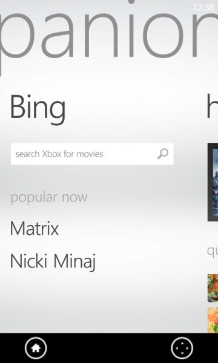Image resolution: width=218 pixels, height=363 pixels.
Task: Select Matrix from popular now list
Action: point(35,229)
